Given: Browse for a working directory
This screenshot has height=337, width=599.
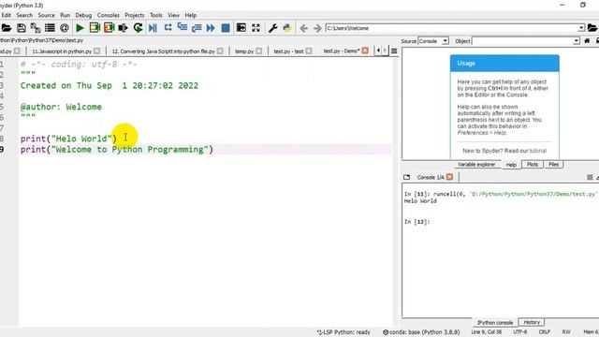Looking at the screenshot, I should (x=592, y=28).
